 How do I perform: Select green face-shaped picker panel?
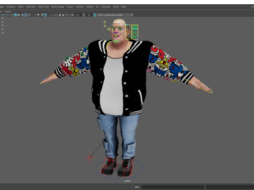click(x=135, y=32)
